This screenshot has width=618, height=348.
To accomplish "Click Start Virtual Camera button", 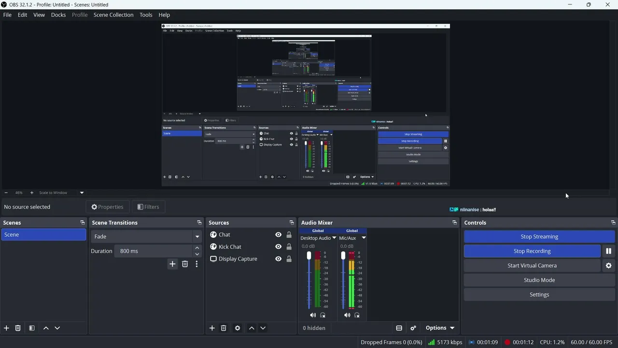I will 532,265.
